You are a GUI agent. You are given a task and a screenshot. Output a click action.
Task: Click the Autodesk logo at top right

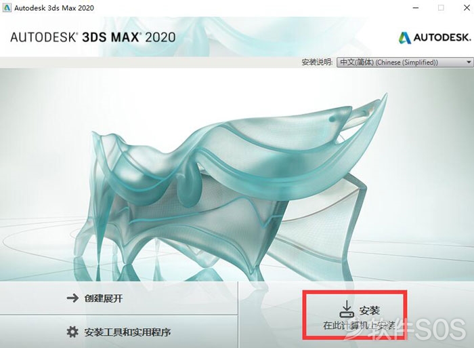pyautogui.click(x=435, y=37)
